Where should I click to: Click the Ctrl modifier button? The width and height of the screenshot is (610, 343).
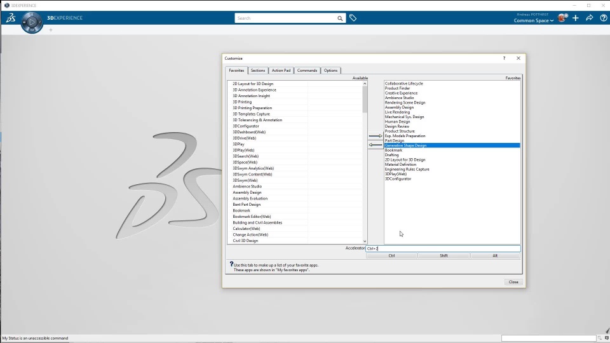pyautogui.click(x=391, y=255)
